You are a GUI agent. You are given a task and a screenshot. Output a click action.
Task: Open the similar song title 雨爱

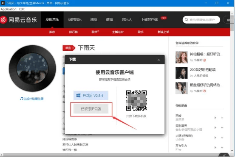pos(178,116)
